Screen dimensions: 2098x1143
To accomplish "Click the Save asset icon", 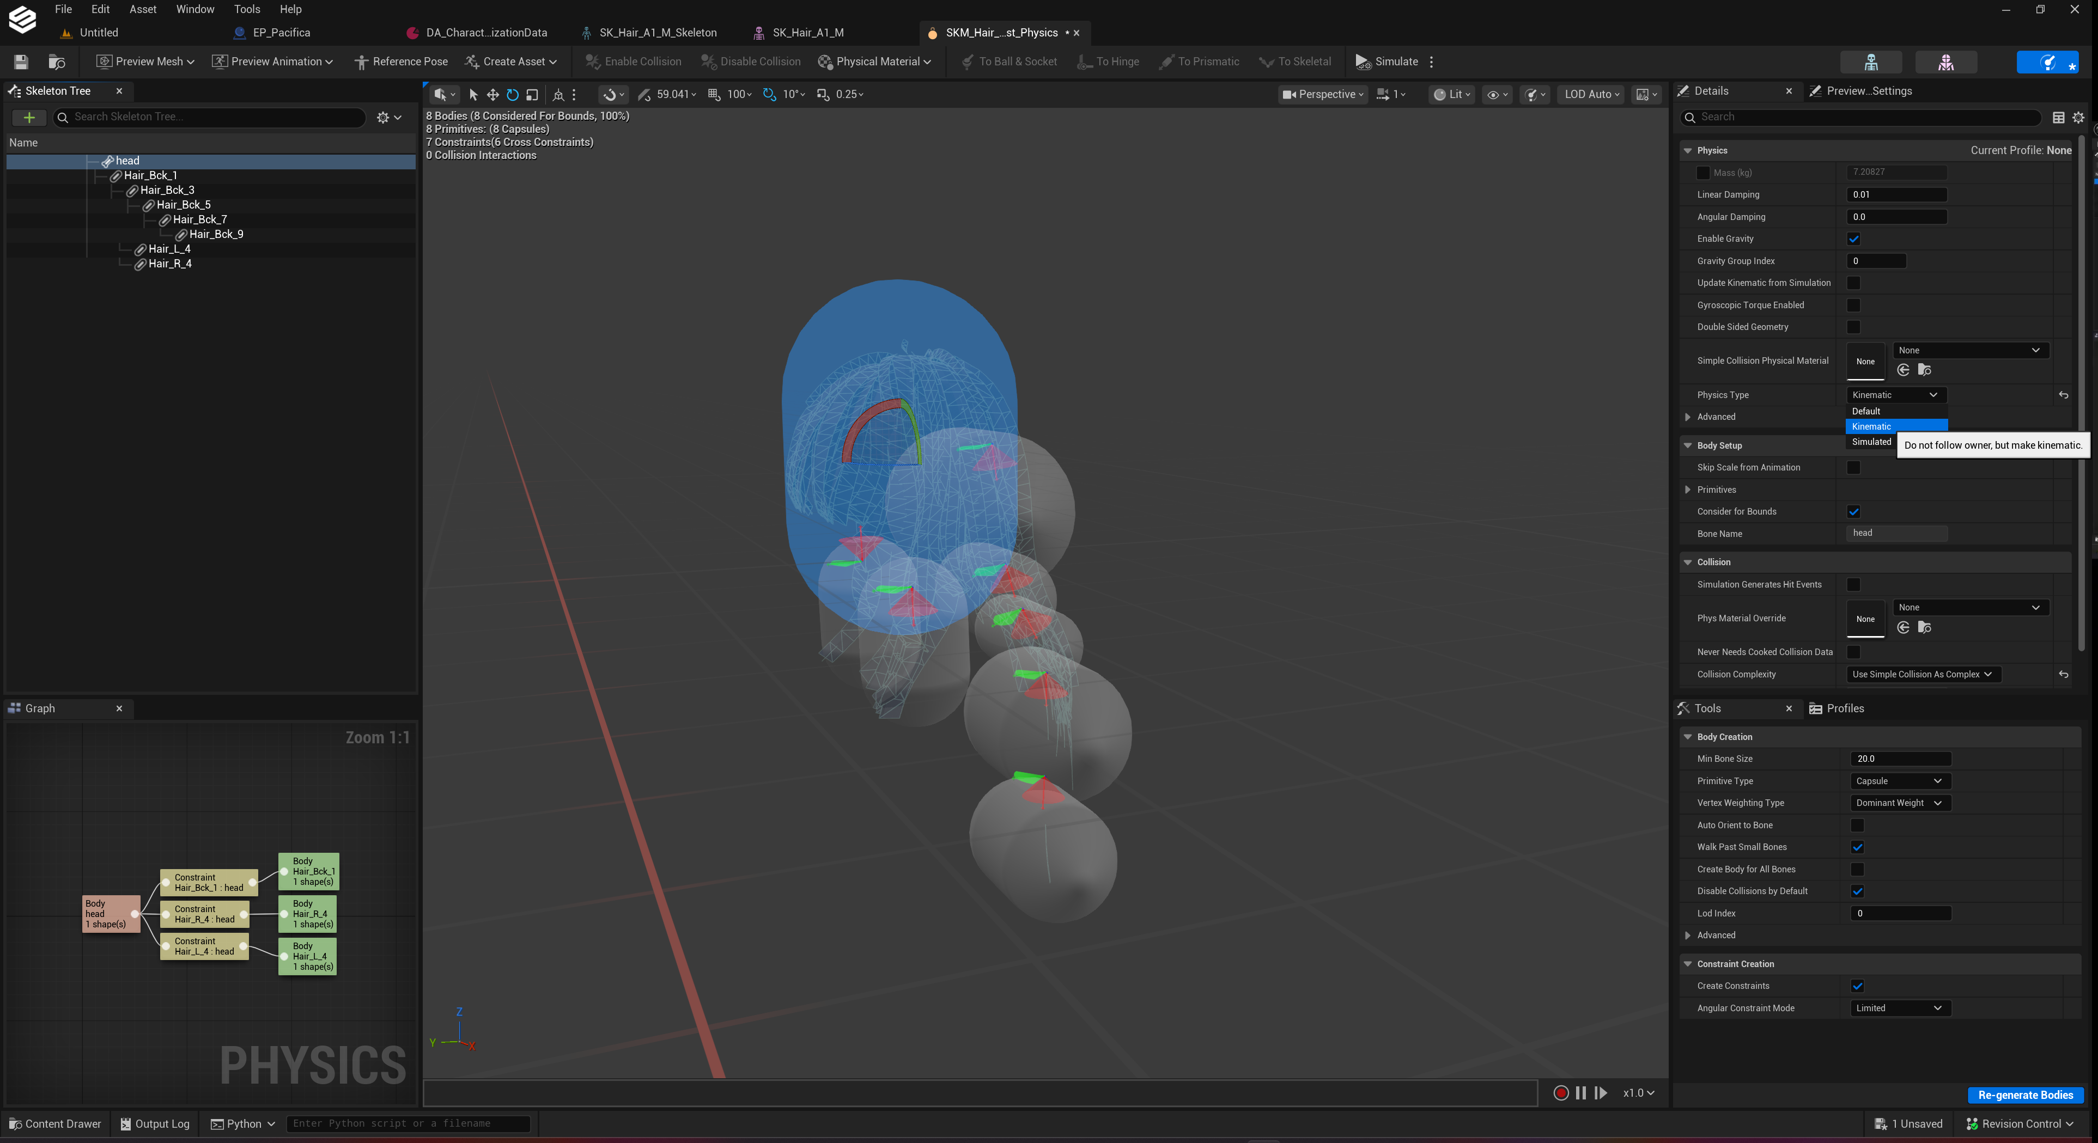I will pos(21,62).
